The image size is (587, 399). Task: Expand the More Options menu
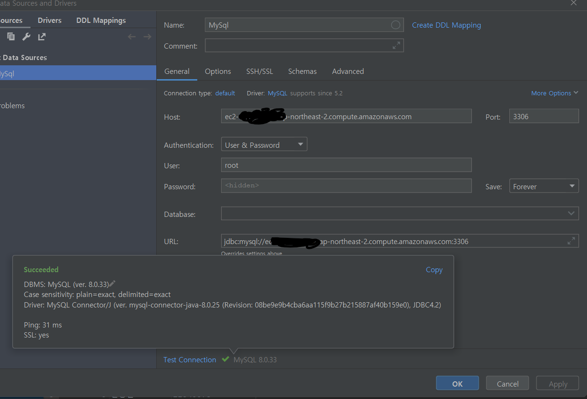tap(555, 93)
